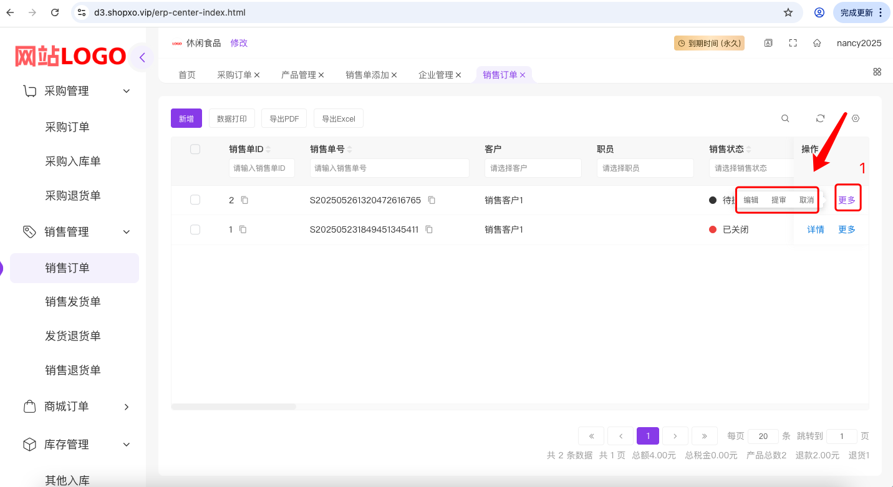Close the 销售单添加 tab

point(394,75)
